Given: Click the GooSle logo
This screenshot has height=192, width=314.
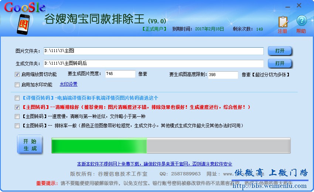Looking at the screenshot, I should pyautogui.click(x=25, y=8).
